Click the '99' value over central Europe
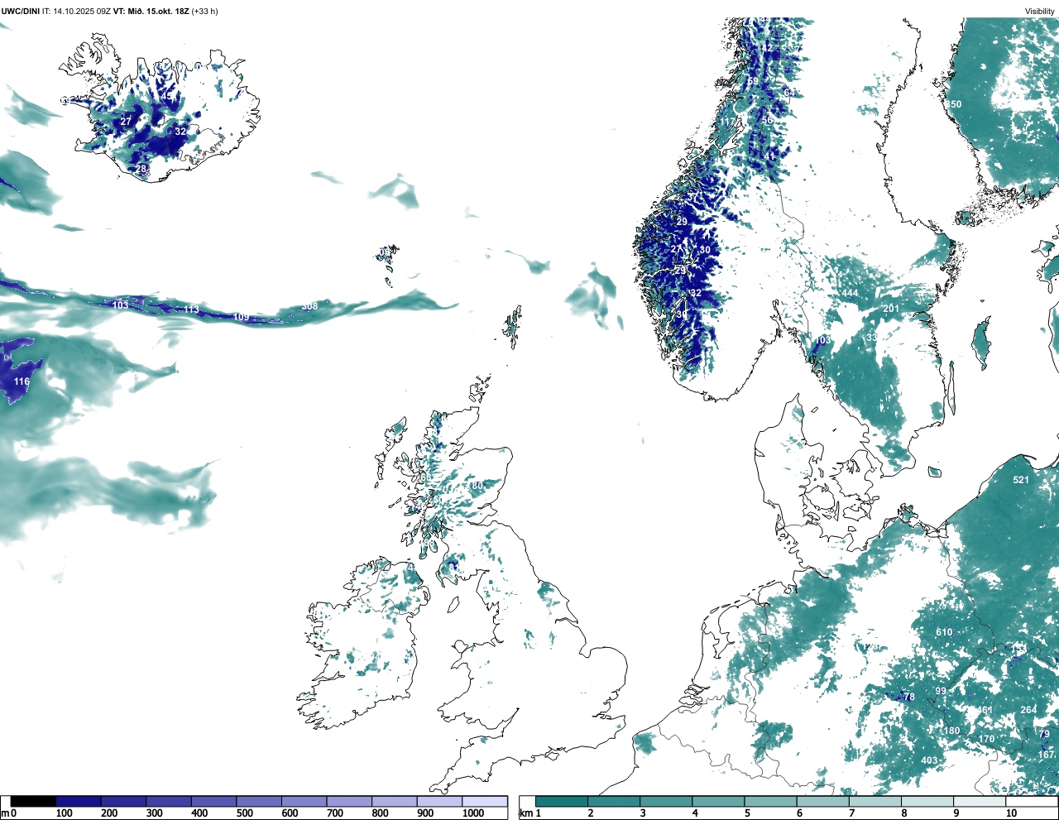This screenshot has height=820, width=1059. coord(941,691)
